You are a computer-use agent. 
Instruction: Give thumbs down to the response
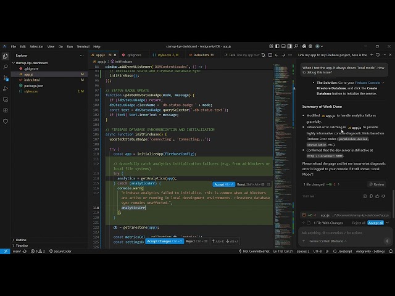(x=383, y=196)
